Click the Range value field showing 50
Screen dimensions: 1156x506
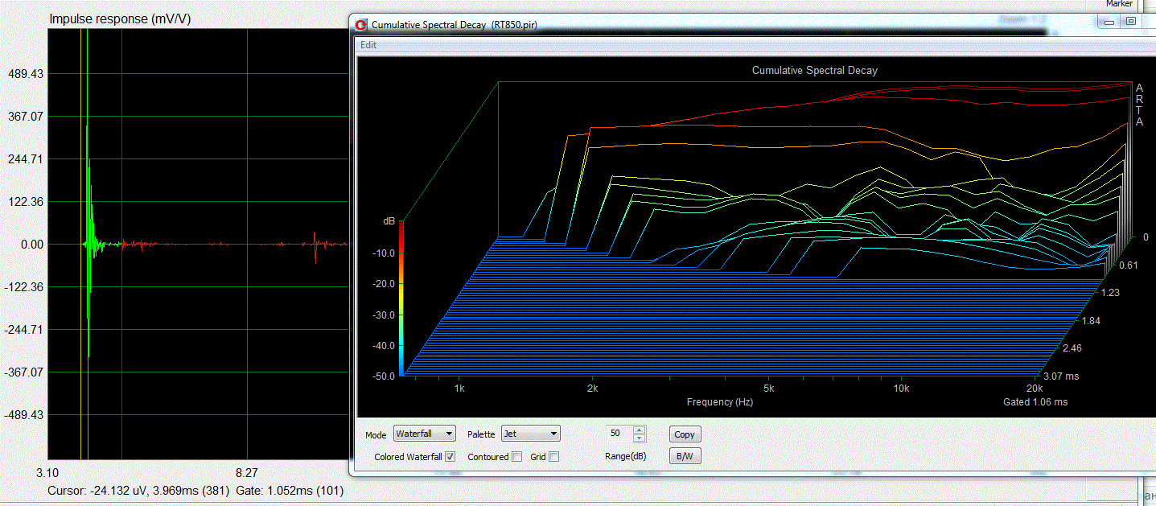coord(618,434)
